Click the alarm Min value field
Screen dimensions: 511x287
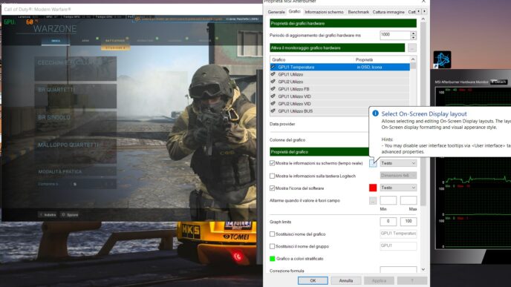(388, 200)
